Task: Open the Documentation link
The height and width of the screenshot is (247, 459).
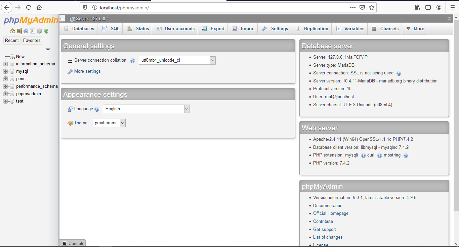Action: [x=328, y=206]
